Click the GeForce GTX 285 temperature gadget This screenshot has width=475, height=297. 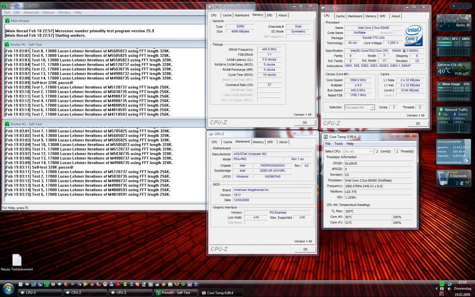click(453, 69)
